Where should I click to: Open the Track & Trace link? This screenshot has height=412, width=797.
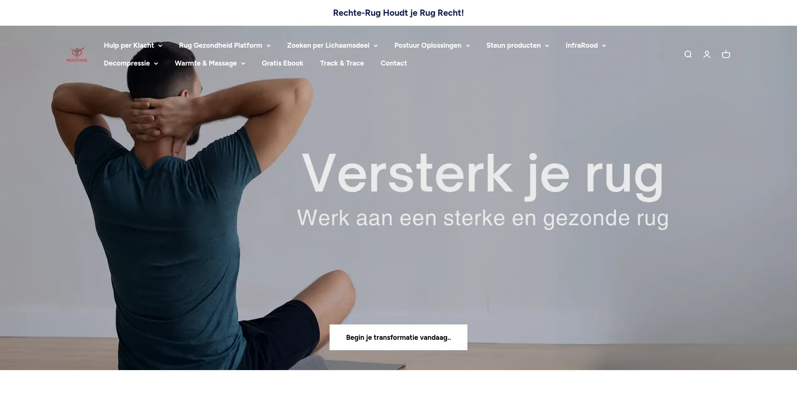[x=342, y=63]
